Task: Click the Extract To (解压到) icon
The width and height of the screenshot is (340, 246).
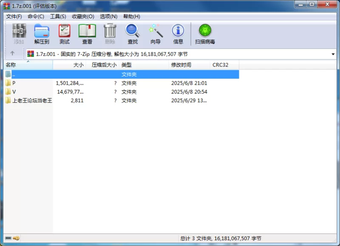Action: tap(42, 34)
